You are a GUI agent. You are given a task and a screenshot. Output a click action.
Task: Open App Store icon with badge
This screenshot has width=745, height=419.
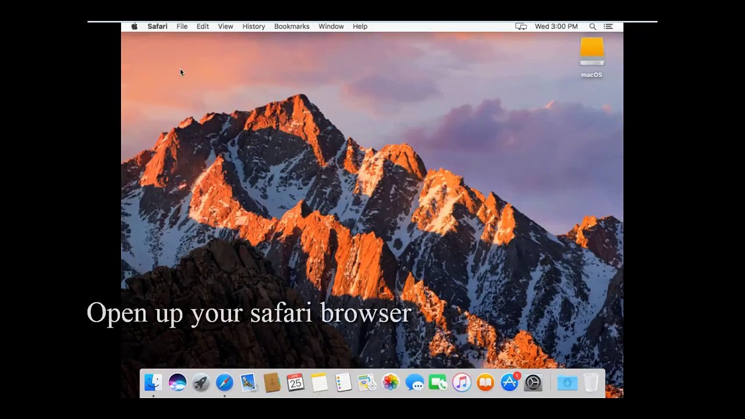(x=509, y=382)
